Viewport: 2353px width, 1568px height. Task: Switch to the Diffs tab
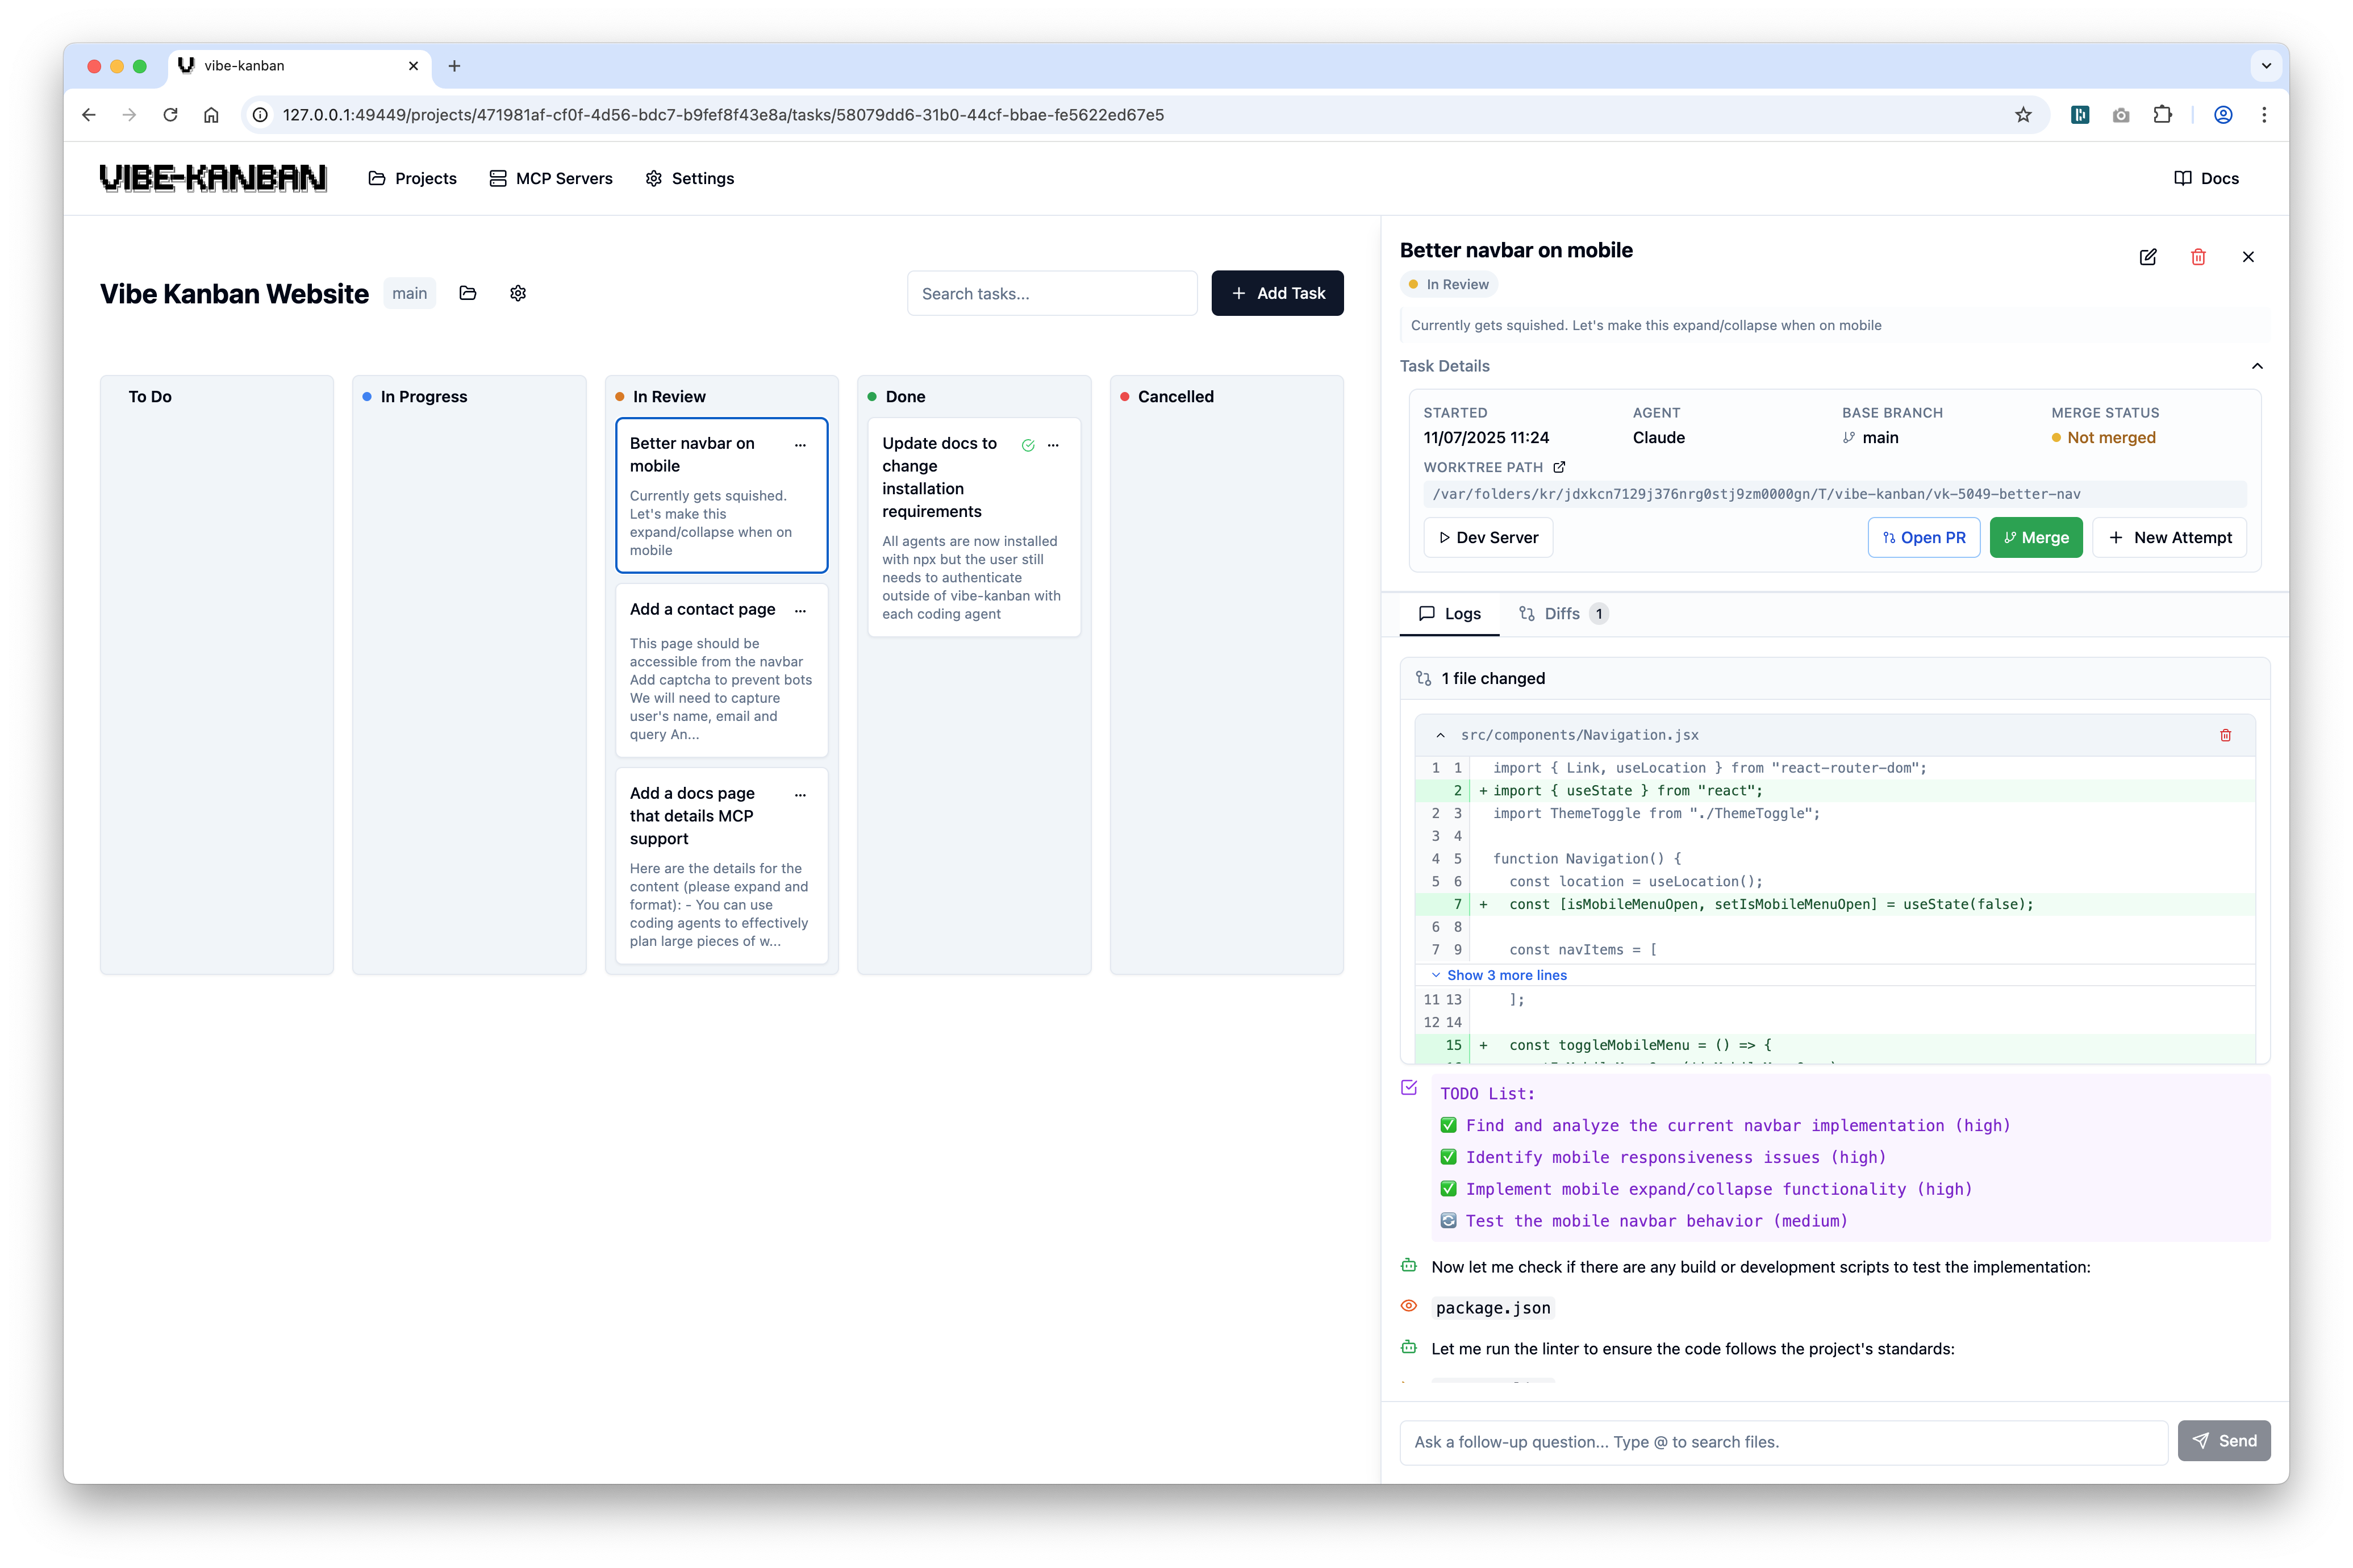(x=1561, y=614)
